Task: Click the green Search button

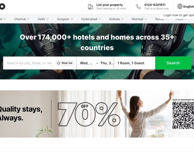Action: coord(173,63)
